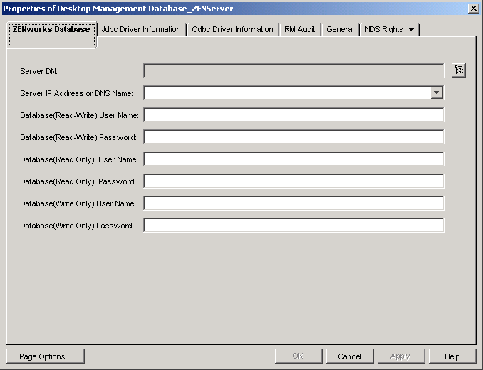The image size is (483, 370).
Task: Focus Database(Read-Write) Password field
Action: click(x=294, y=137)
